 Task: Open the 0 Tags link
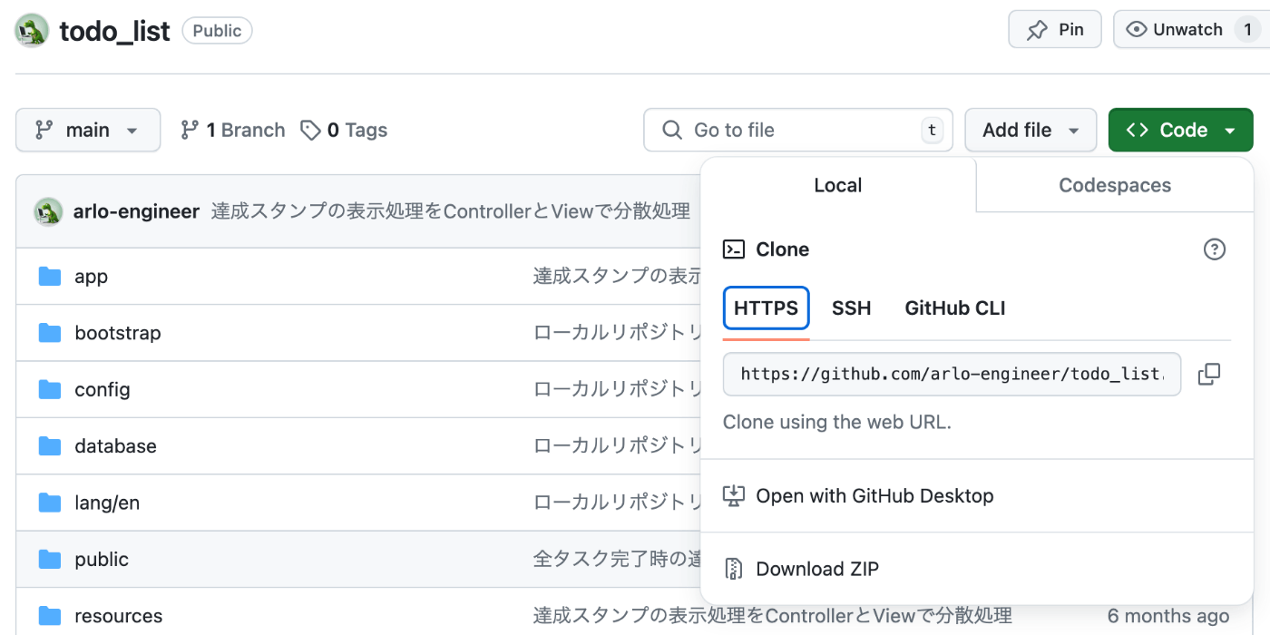pyautogui.click(x=345, y=131)
